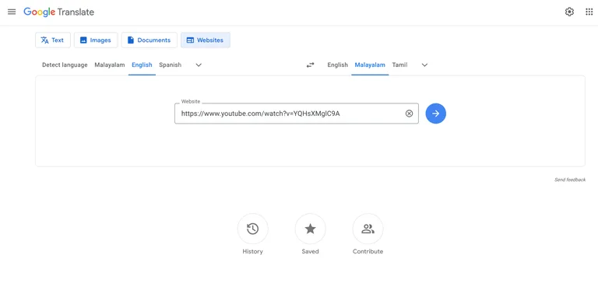Image resolution: width=598 pixels, height=283 pixels.
Task: Set source language to Spanish
Action: point(170,65)
